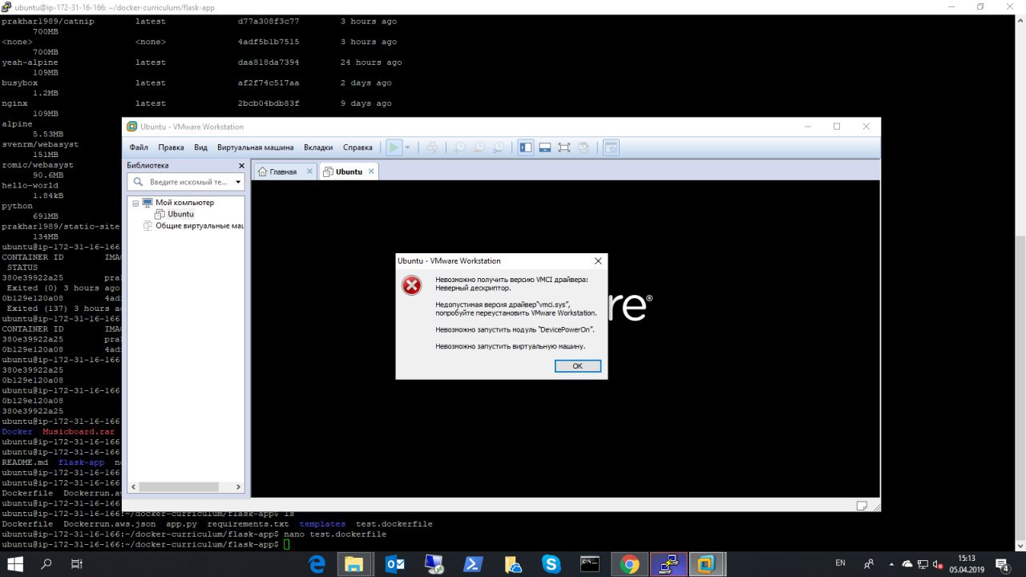Close the Главная tab
This screenshot has height=577, width=1026.
tap(310, 171)
